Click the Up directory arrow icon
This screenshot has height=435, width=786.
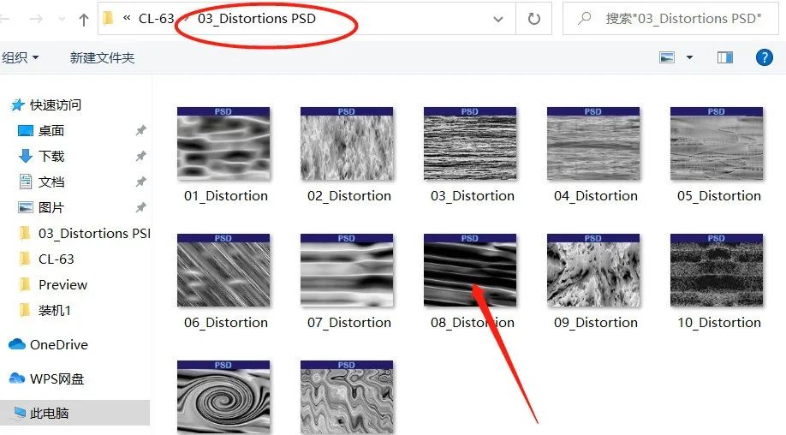(x=83, y=19)
